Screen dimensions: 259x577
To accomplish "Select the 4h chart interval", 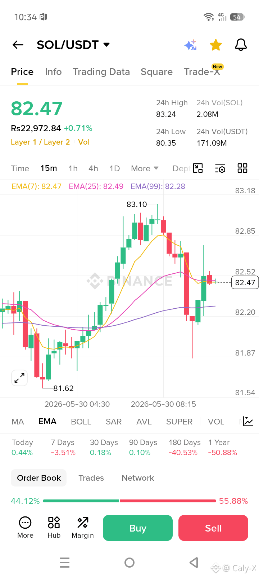I will (x=93, y=168).
